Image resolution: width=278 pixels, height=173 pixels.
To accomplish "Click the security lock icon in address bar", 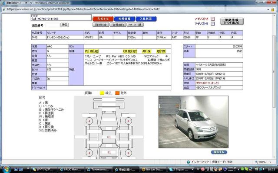I will (273, 10).
